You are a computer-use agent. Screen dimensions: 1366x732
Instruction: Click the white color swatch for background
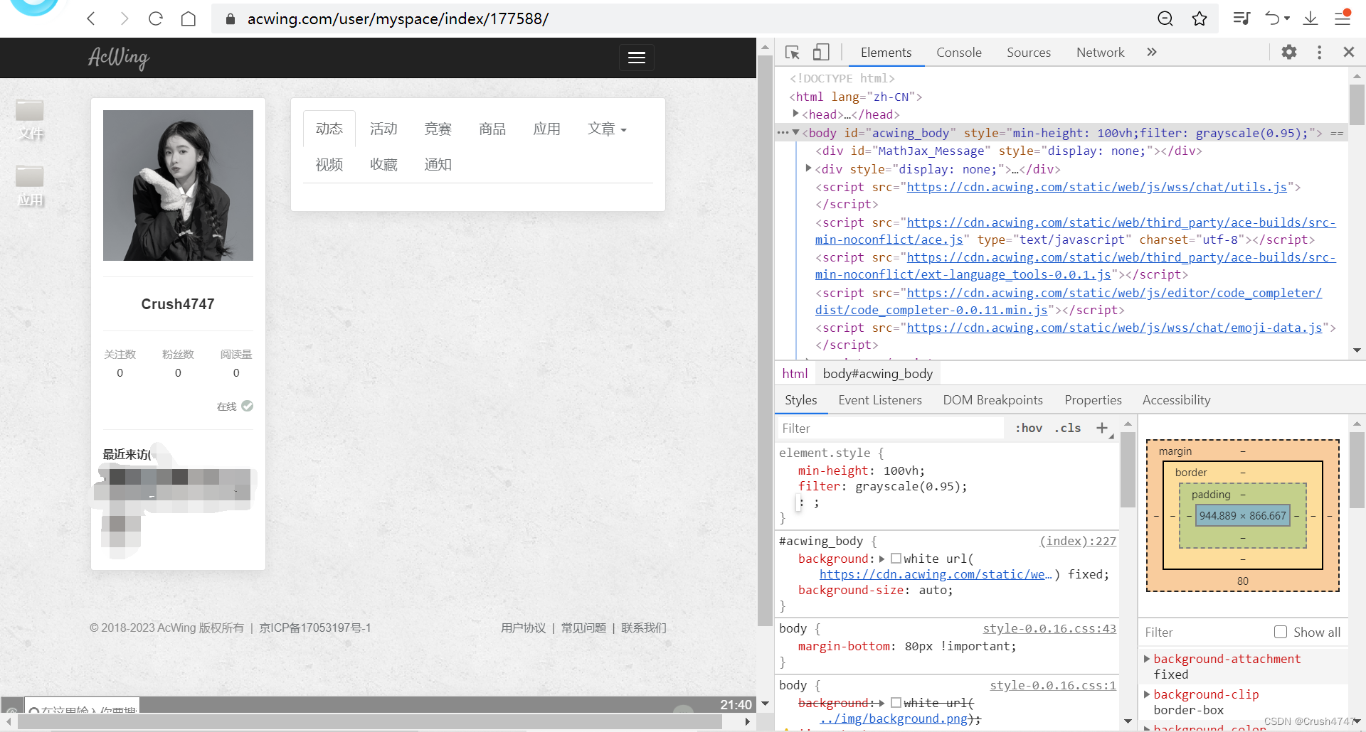pos(896,559)
